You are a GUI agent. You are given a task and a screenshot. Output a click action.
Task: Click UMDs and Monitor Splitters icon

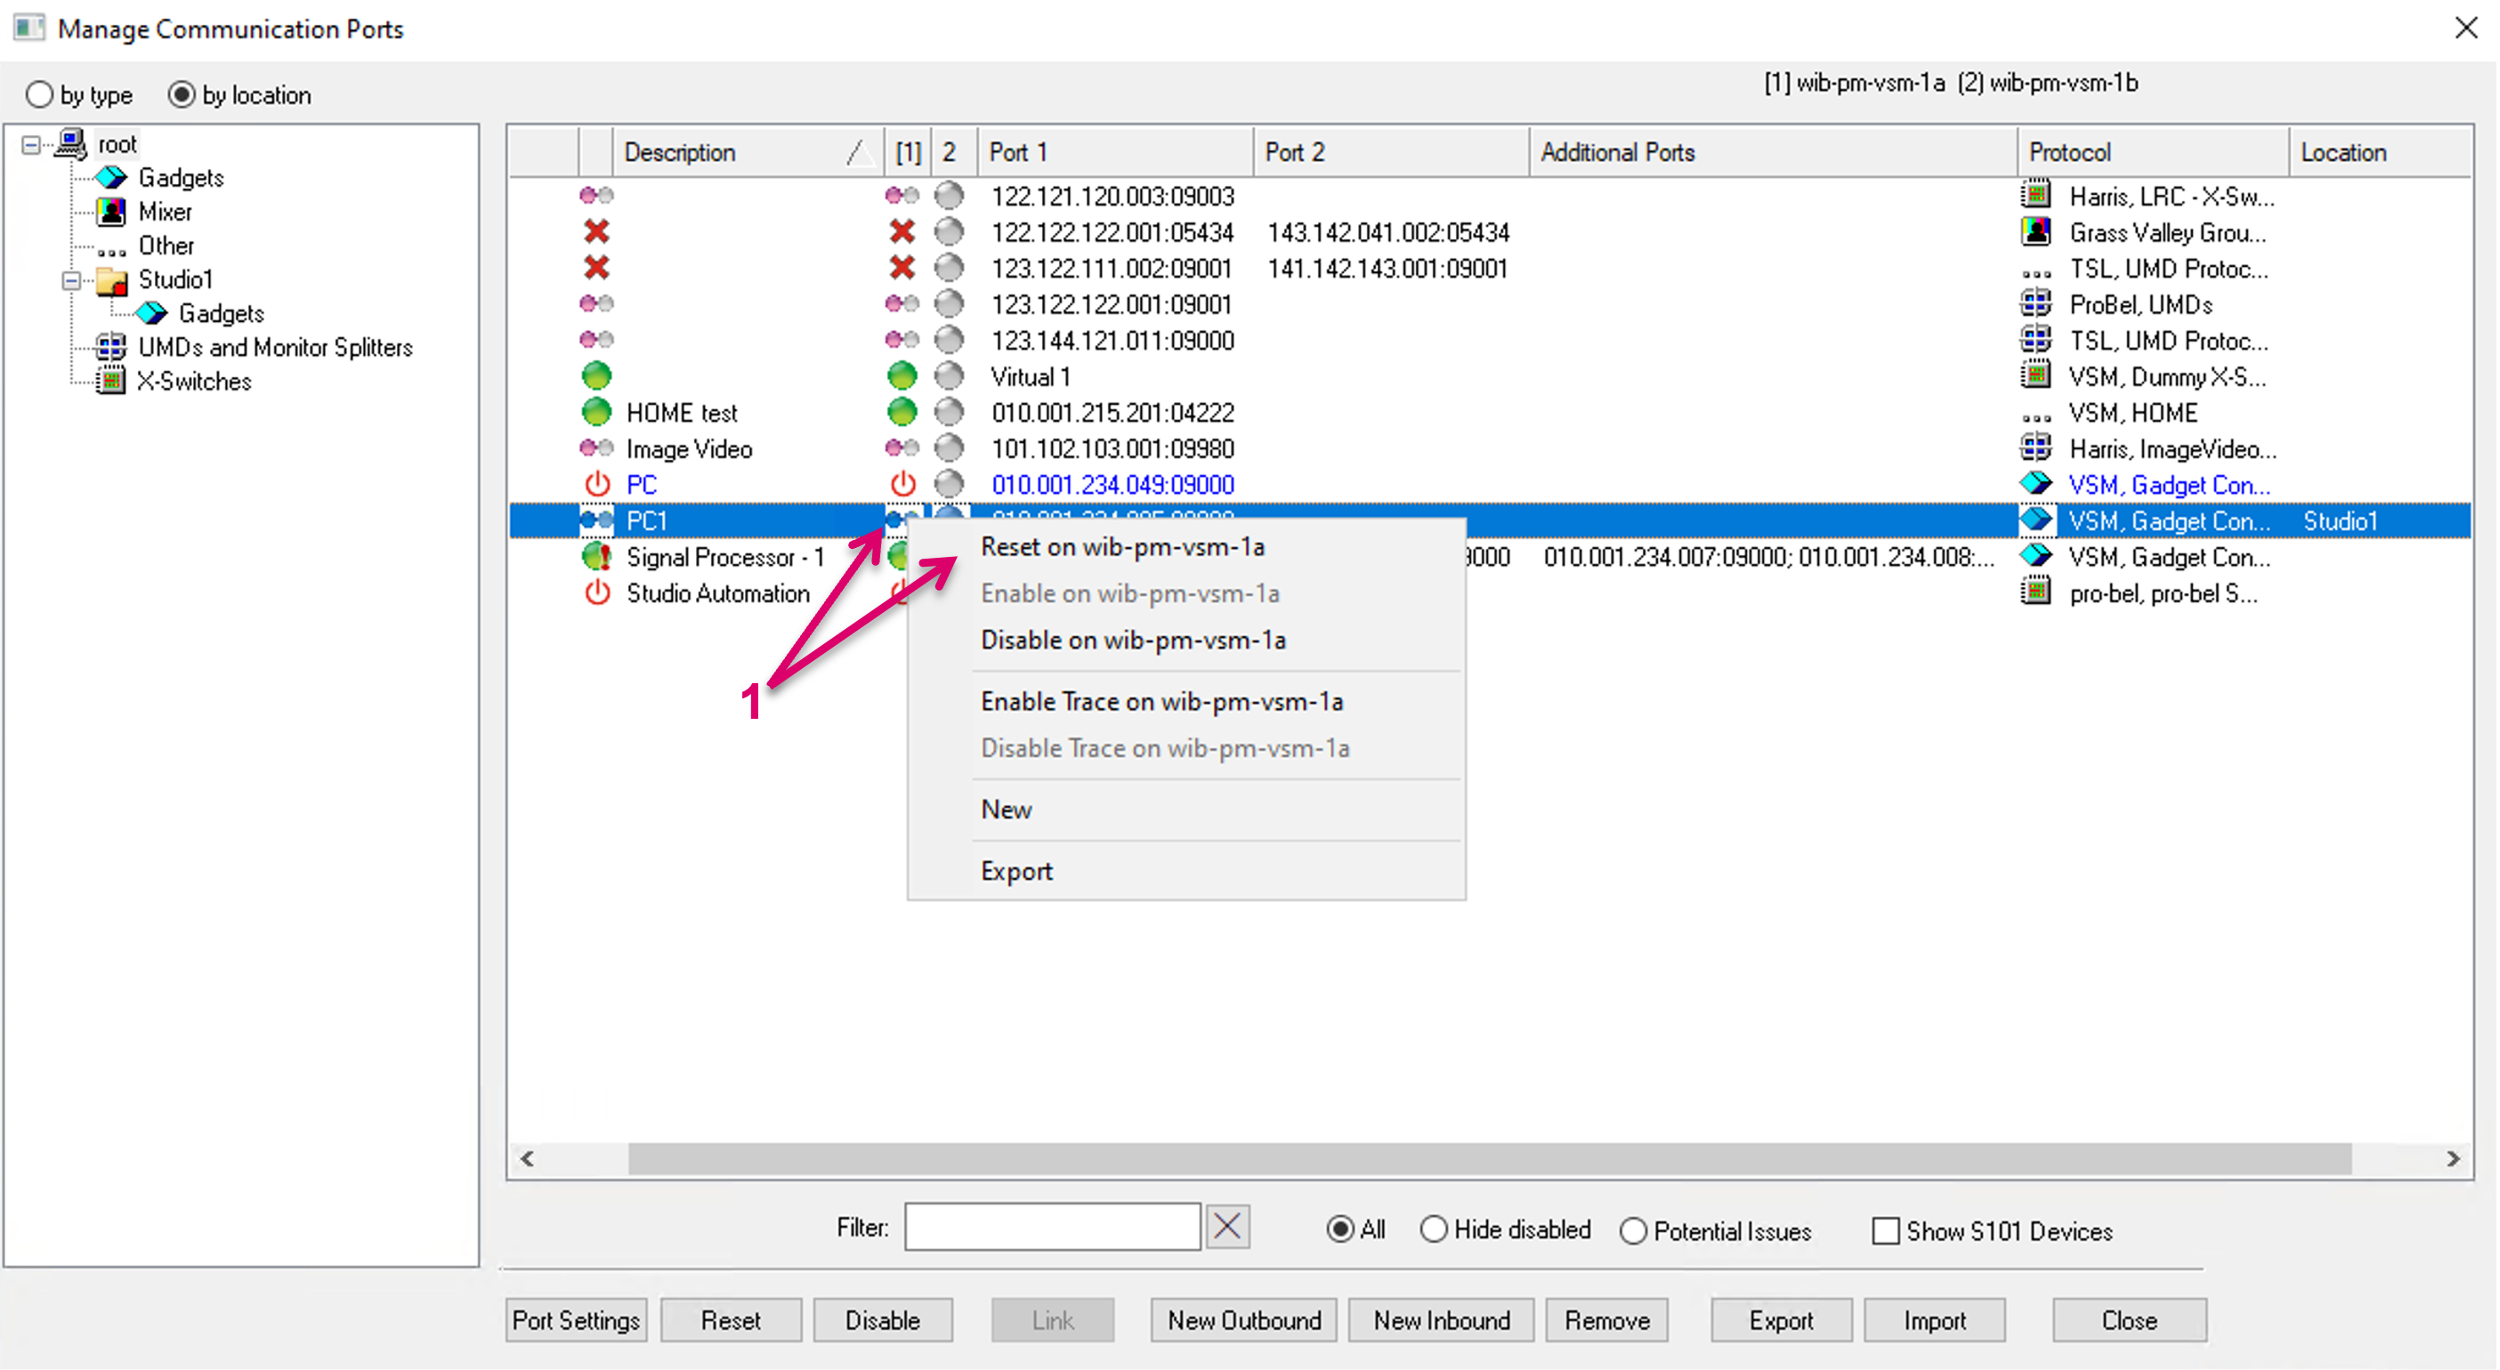coord(111,346)
